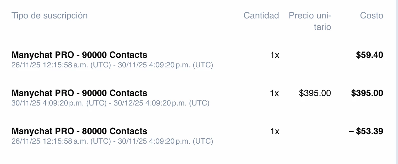Select the 90000 Contacts plan costing $395.00
The height and width of the screenshot is (164, 398).
[79, 93]
